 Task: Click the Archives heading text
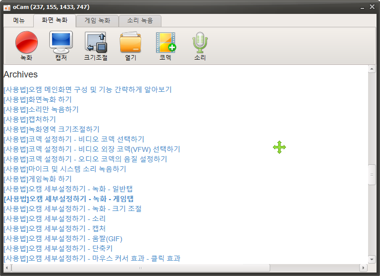click(x=20, y=74)
